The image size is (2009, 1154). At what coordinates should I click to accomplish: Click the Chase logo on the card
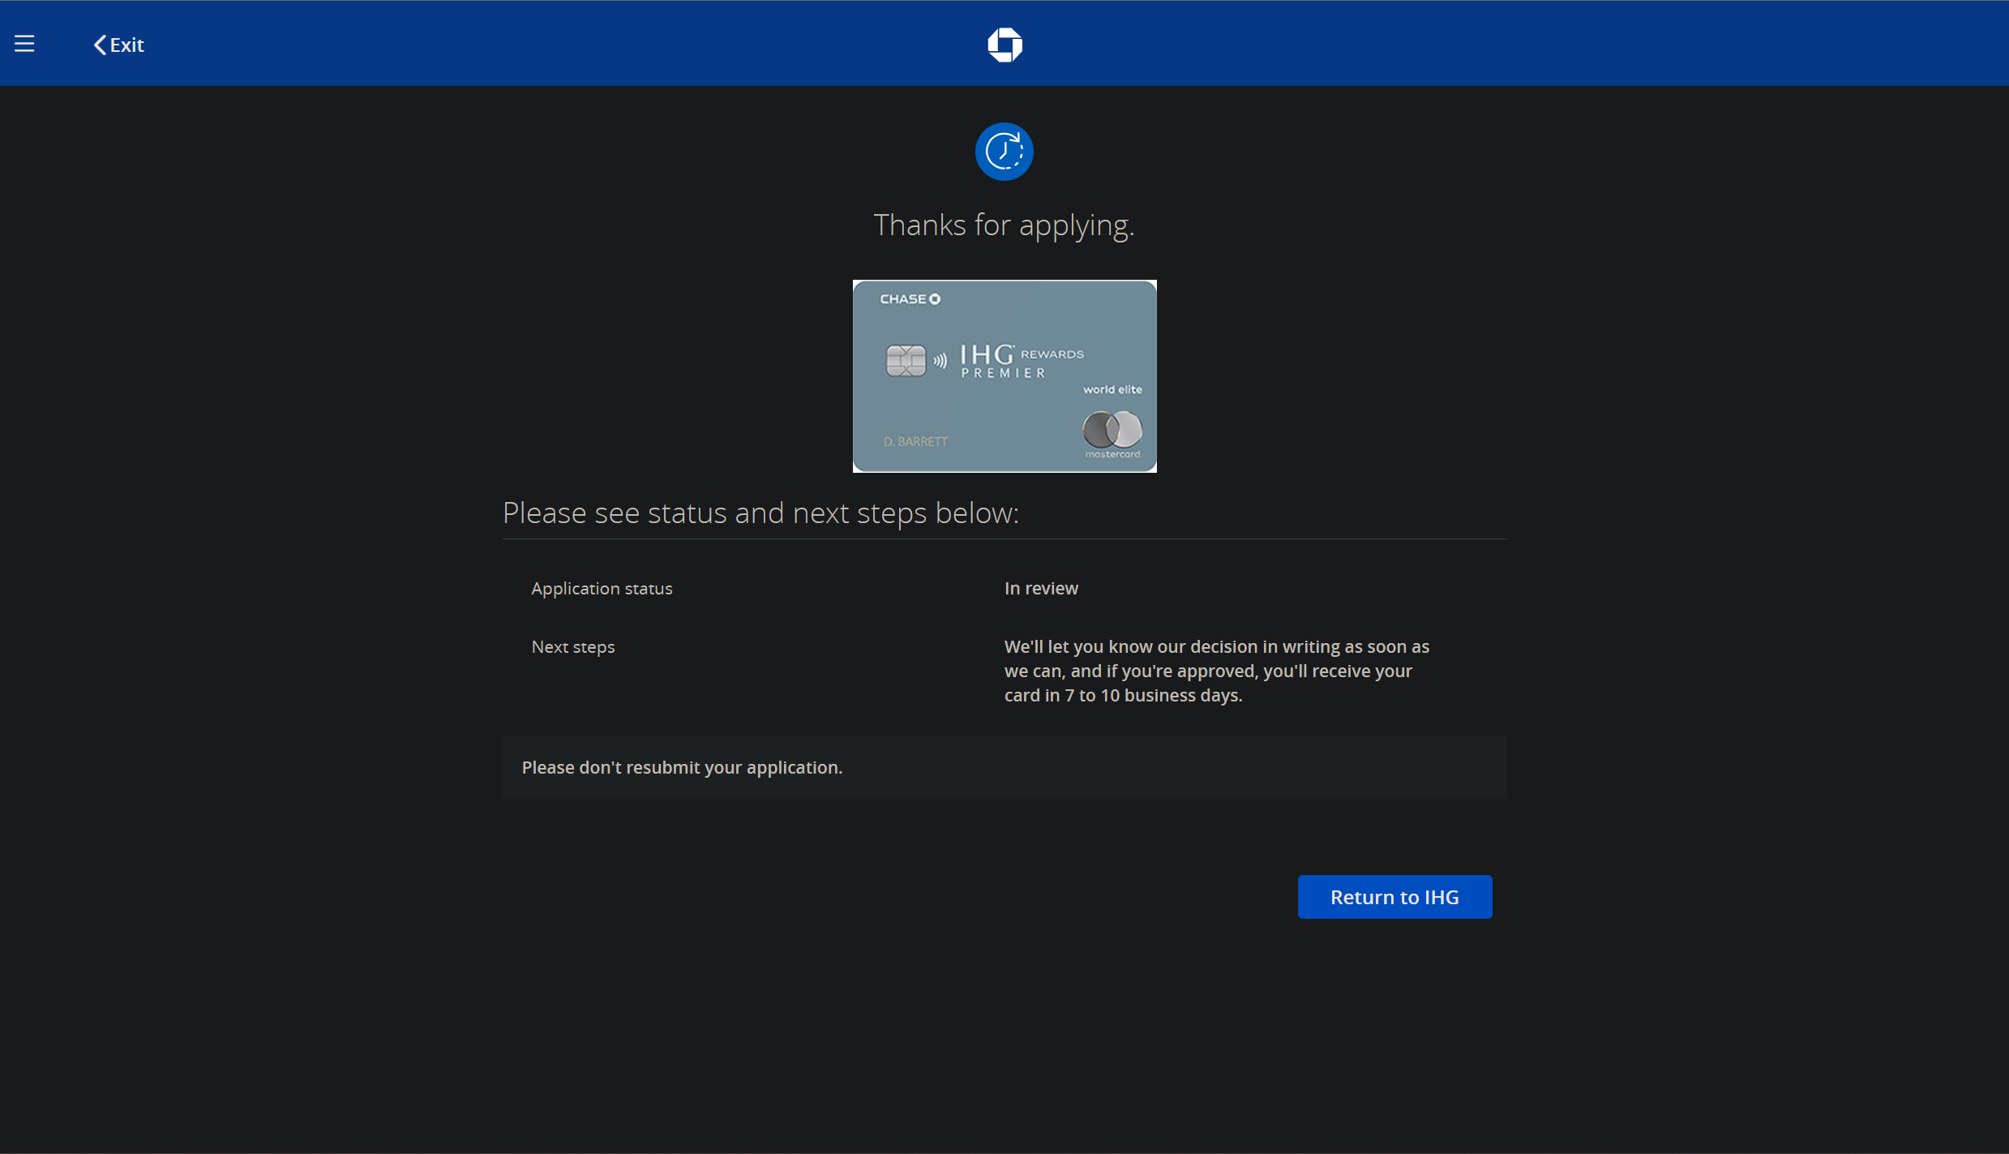coord(910,299)
